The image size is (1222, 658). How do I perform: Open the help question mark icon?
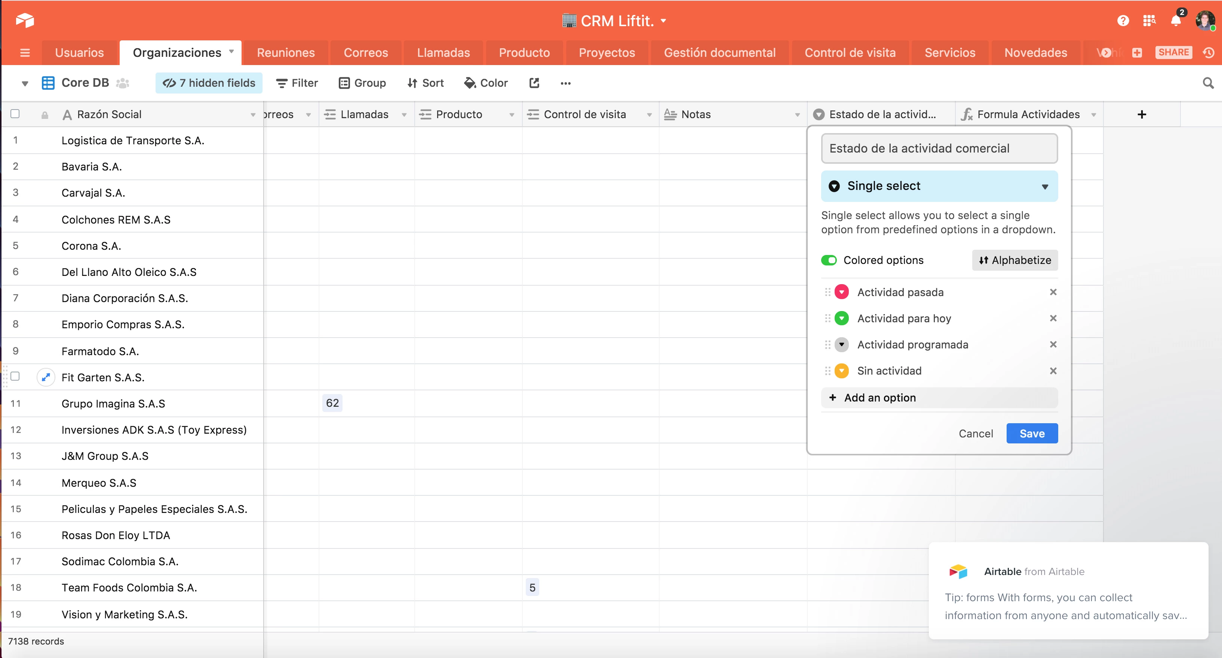point(1123,21)
